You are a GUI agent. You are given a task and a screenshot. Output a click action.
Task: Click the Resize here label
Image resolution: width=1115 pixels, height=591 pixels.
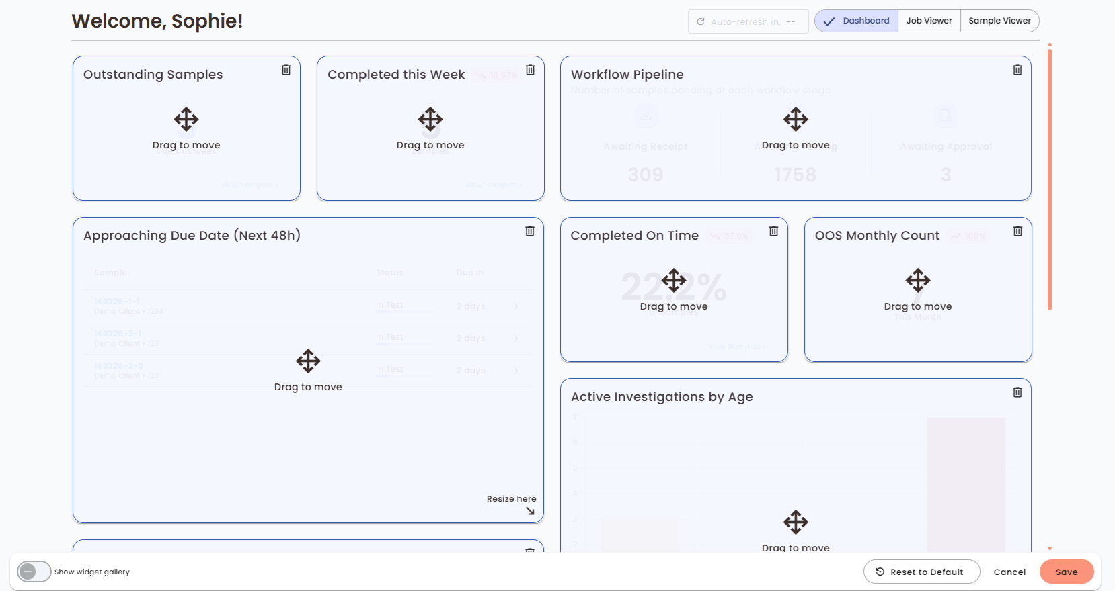pyautogui.click(x=511, y=499)
